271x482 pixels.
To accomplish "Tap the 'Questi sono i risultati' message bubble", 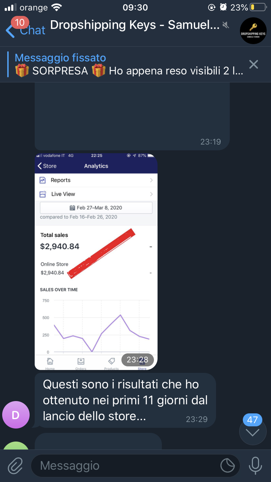I will (125, 400).
